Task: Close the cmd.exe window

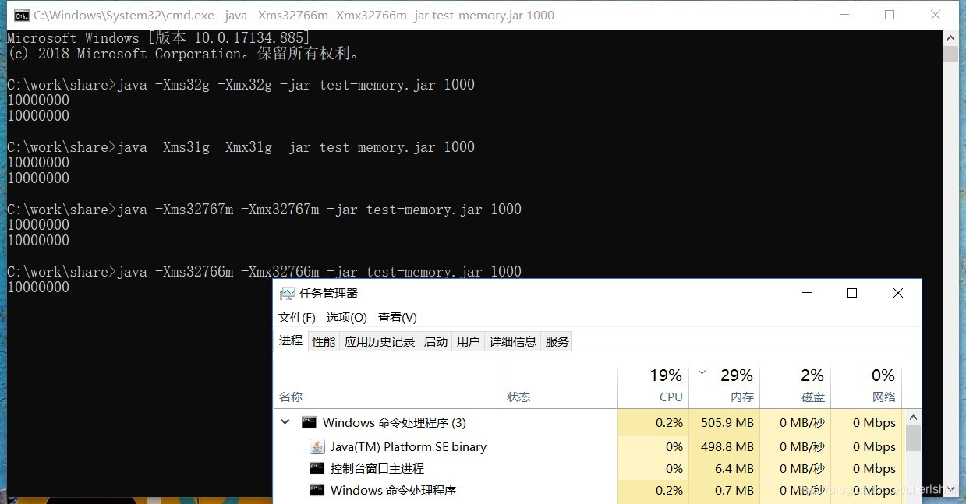Action: 936,15
